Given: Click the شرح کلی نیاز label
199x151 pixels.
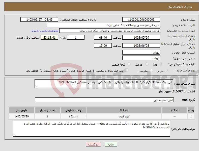Looking at the screenshot, I should coord(185,84).
